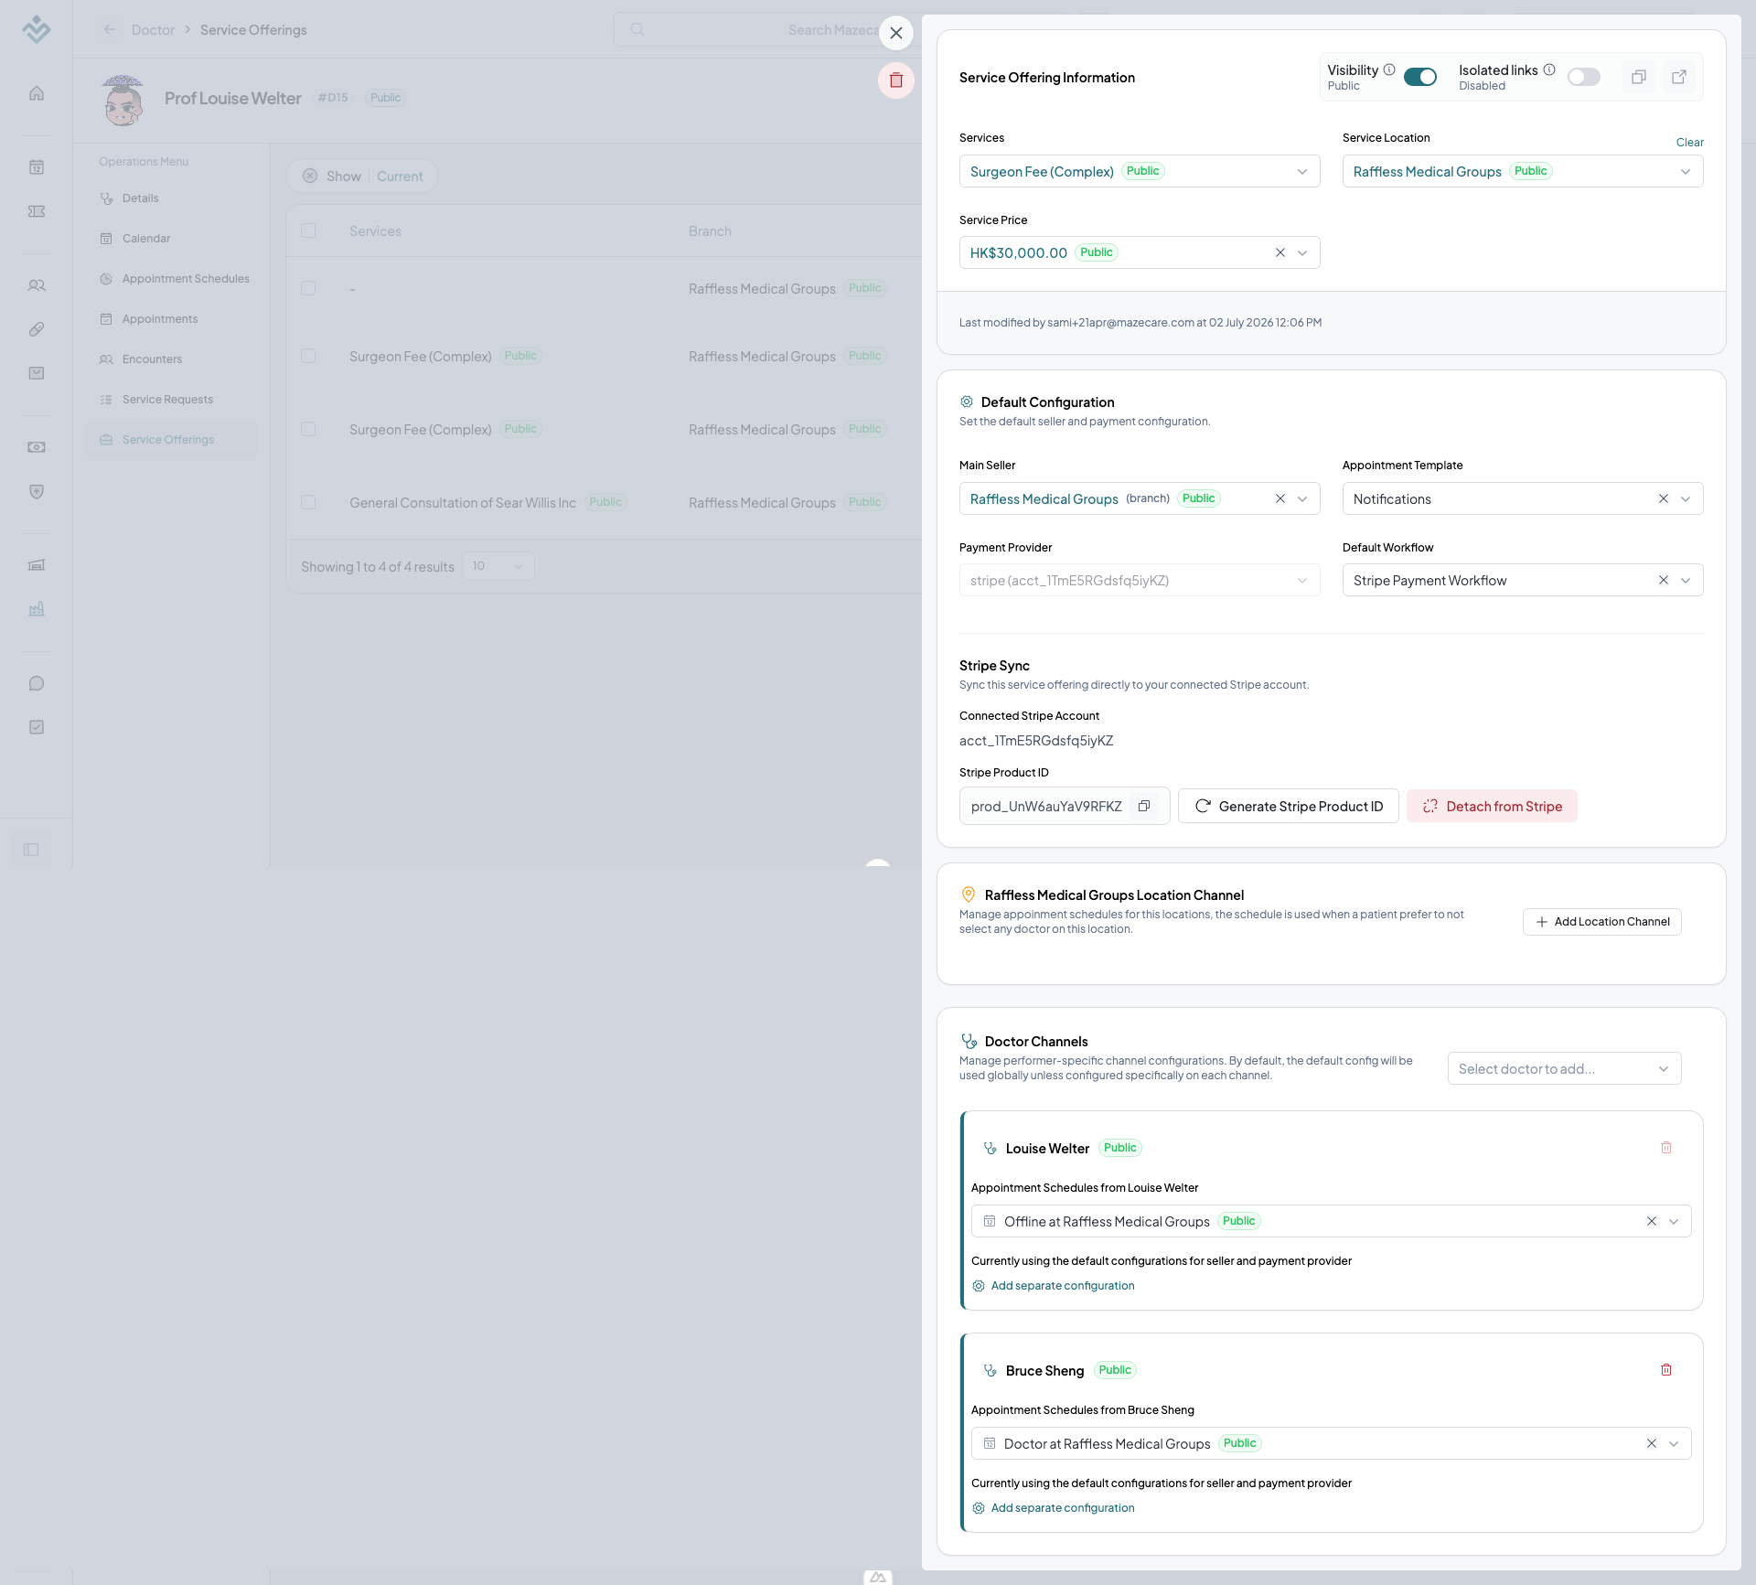Click Clear link for Service Location

pos(1690,142)
